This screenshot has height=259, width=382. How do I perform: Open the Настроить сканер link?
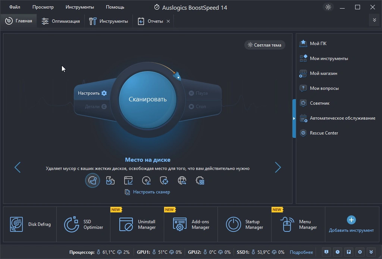pyautogui.click(x=147, y=192)
